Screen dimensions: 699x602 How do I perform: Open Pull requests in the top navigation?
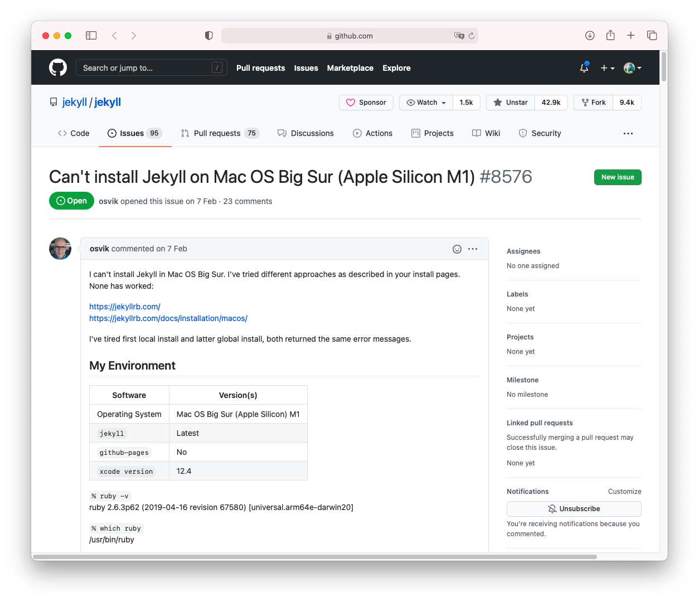[261, 68]
